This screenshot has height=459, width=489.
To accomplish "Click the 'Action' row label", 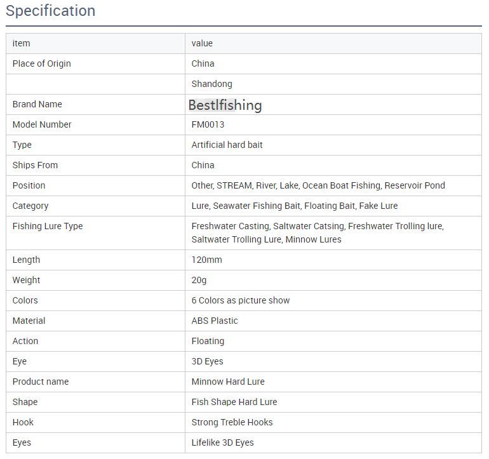I will (x=25, y=341).
